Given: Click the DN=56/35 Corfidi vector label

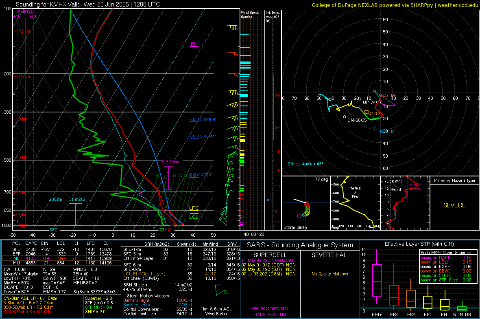Looking at the screenshot, I should point(357,120).
